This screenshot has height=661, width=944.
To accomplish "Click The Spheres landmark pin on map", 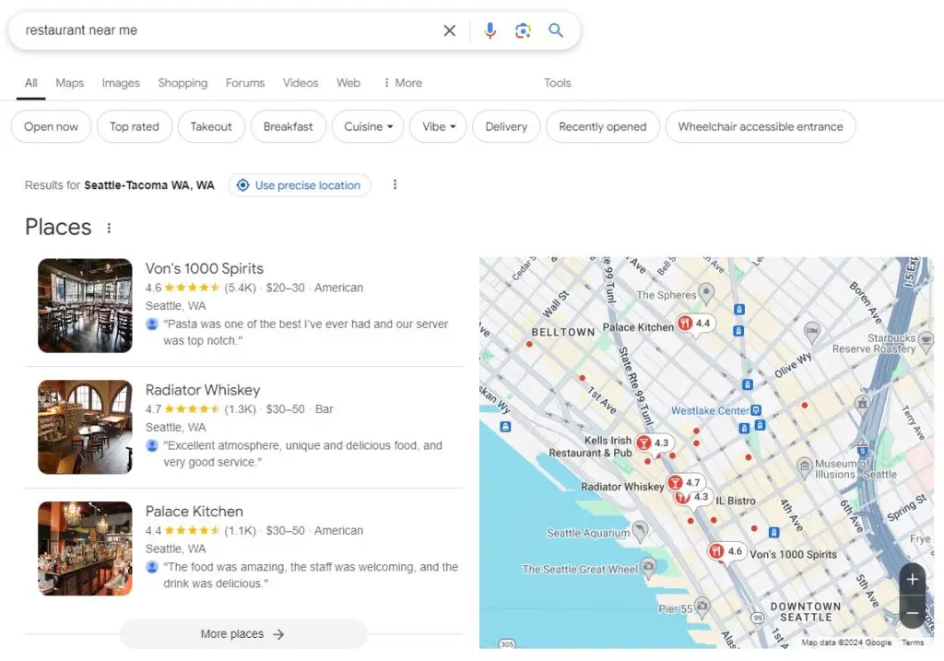I will point(706,293).
